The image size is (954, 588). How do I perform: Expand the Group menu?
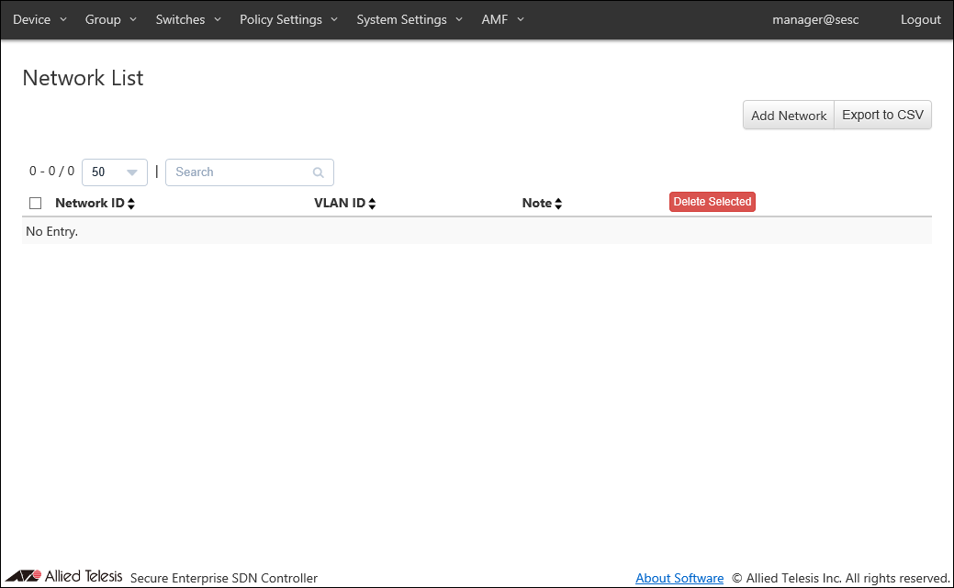110,19
